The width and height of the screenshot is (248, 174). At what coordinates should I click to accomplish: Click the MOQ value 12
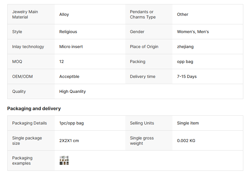pos(61,62)
